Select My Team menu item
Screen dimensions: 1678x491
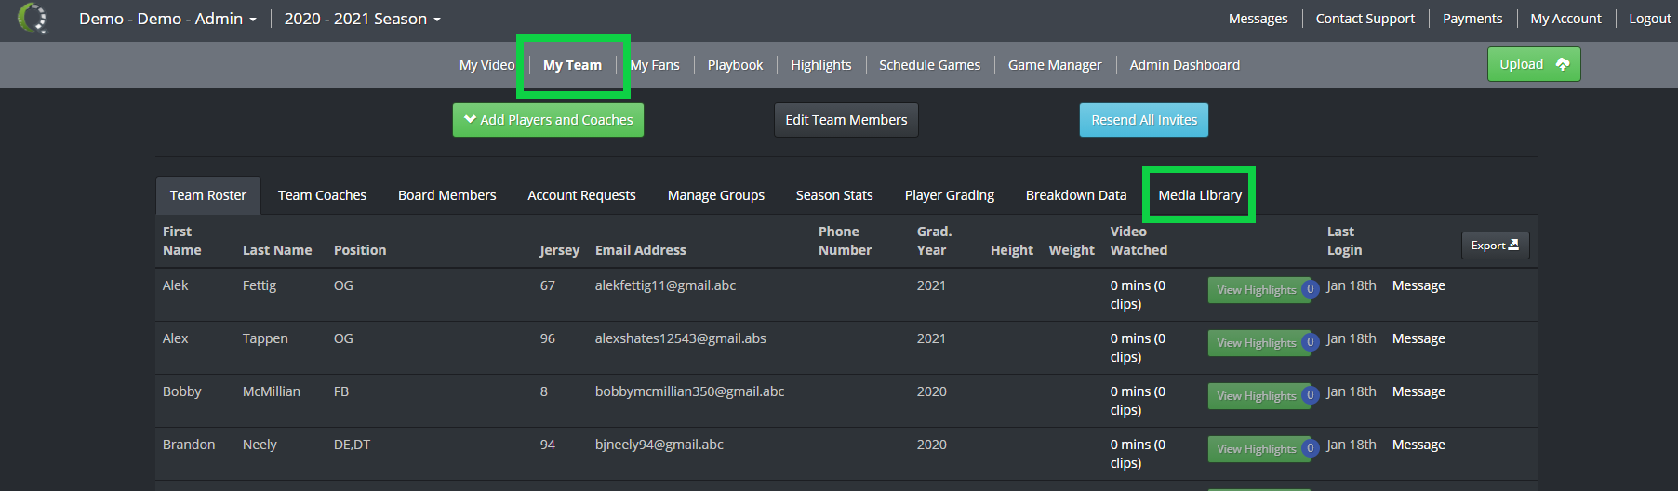(x=572, y=65)
